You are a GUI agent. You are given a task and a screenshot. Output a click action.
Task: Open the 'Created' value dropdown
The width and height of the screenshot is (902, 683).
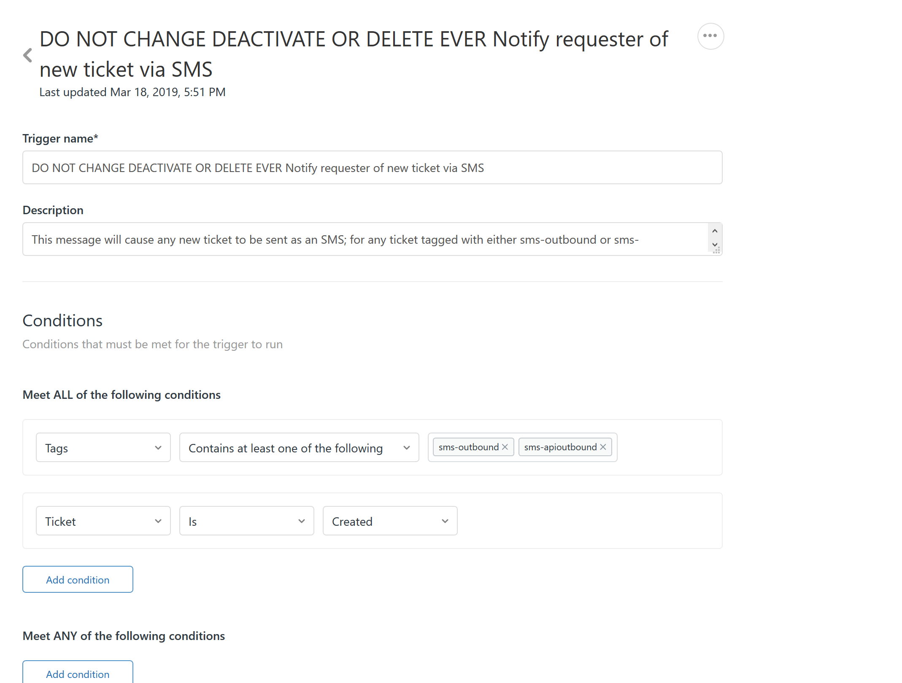[390, 521]
